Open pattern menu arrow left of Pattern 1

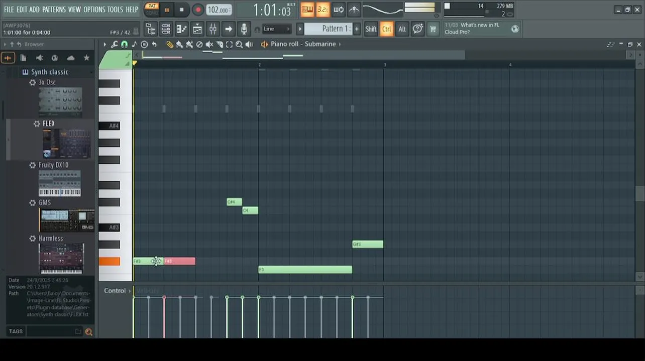coord(300,29)
